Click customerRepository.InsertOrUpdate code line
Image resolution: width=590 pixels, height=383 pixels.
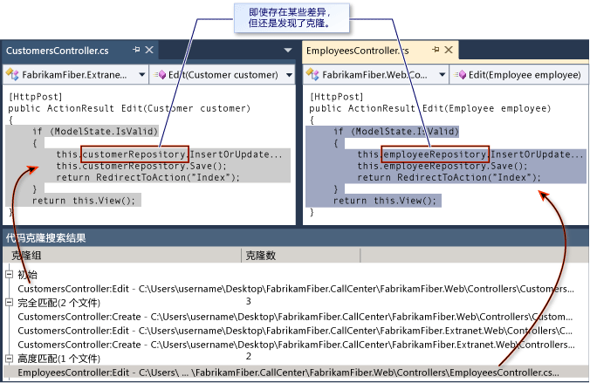pos(169,154)
